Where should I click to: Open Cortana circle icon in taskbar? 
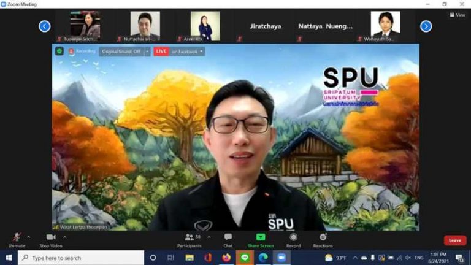[x=153, y=258]
